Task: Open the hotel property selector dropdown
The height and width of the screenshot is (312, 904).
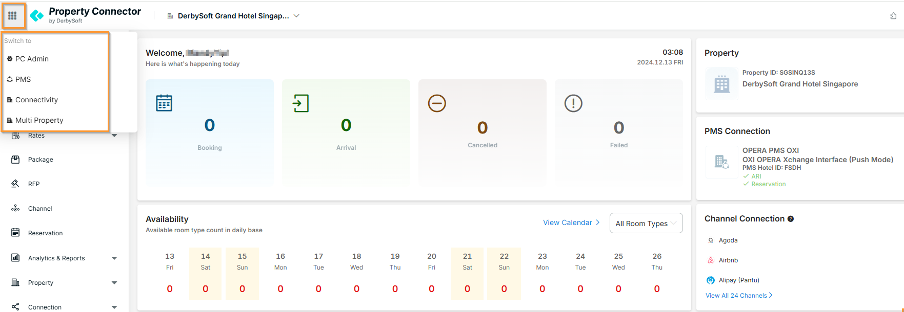Action: 233,16
